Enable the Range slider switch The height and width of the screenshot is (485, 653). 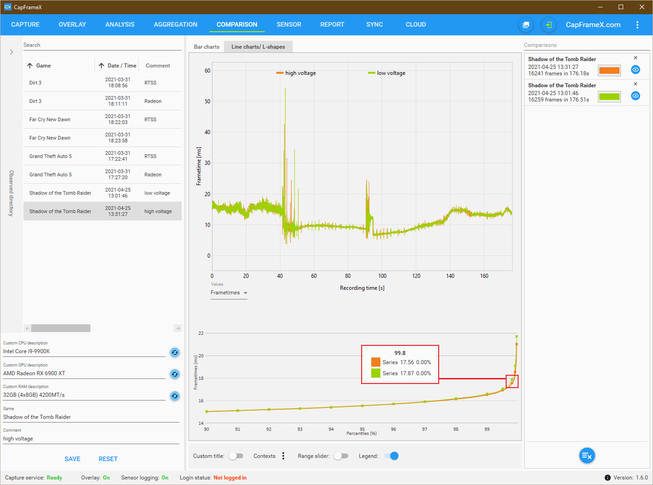coord(341,456)
